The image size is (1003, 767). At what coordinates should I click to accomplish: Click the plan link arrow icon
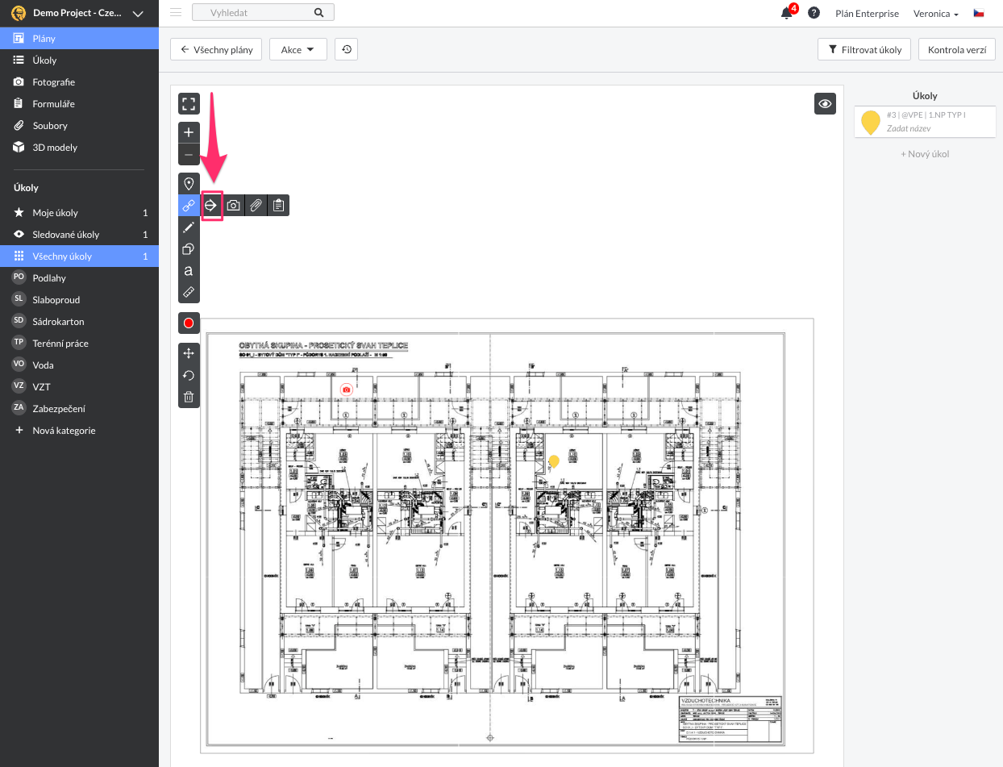(211, 206)
